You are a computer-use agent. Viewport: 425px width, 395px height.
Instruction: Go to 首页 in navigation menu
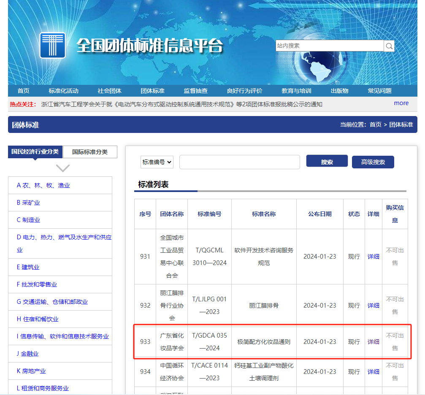[x=24, y=91]
